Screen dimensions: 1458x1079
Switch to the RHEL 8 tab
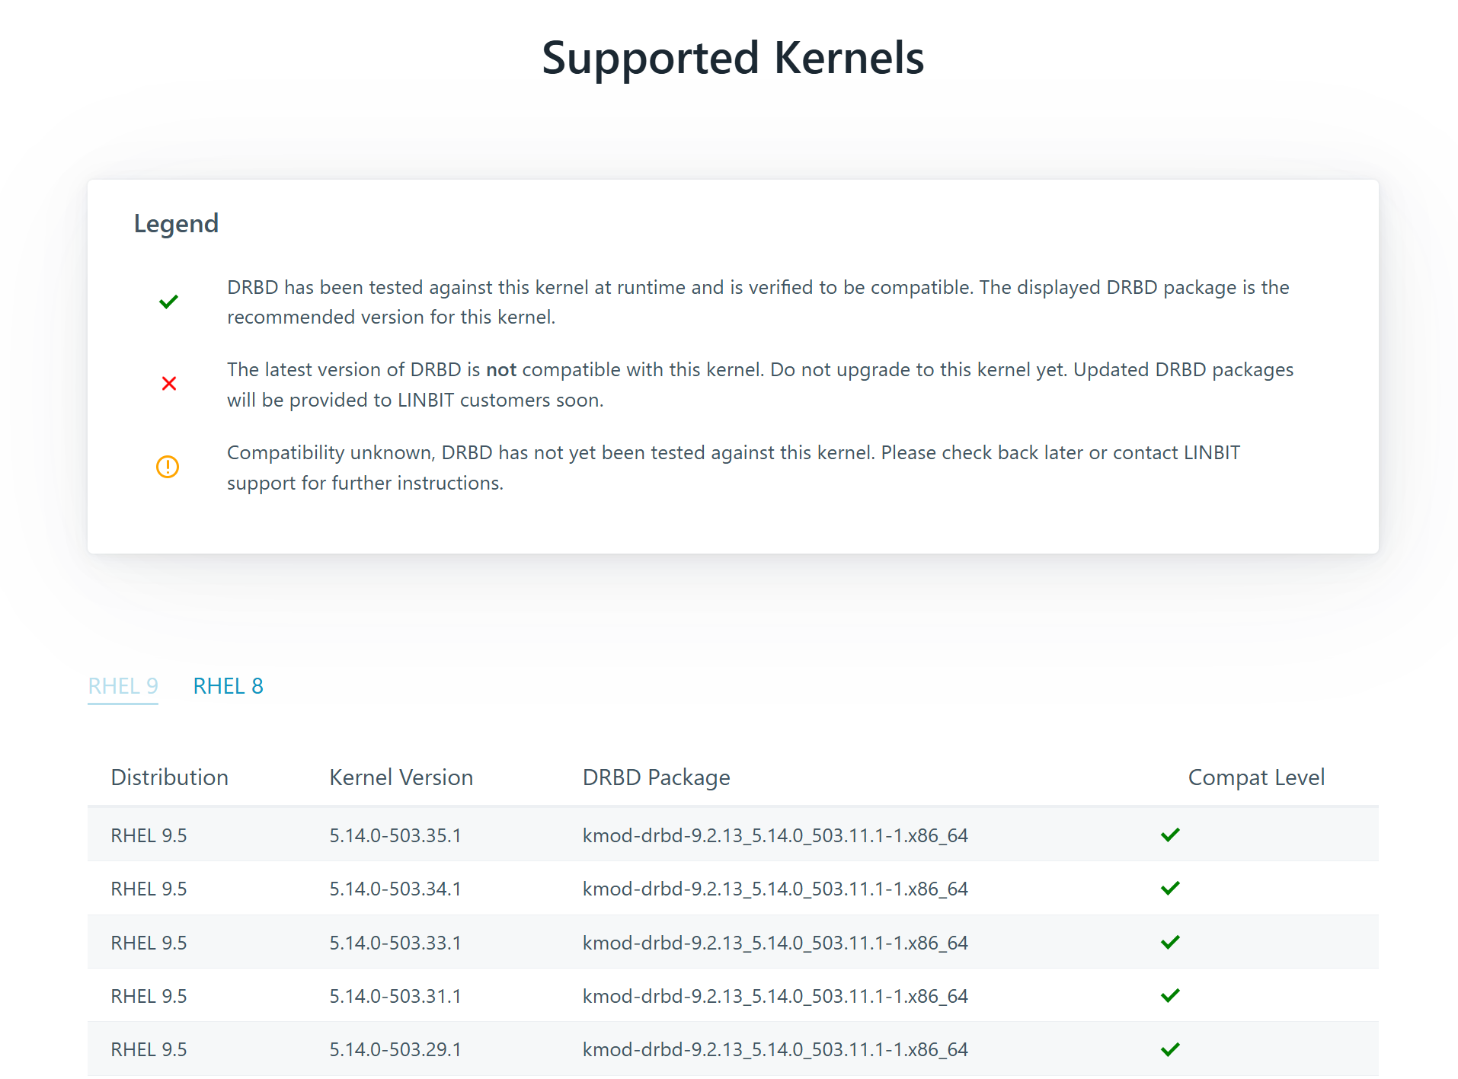228,686
